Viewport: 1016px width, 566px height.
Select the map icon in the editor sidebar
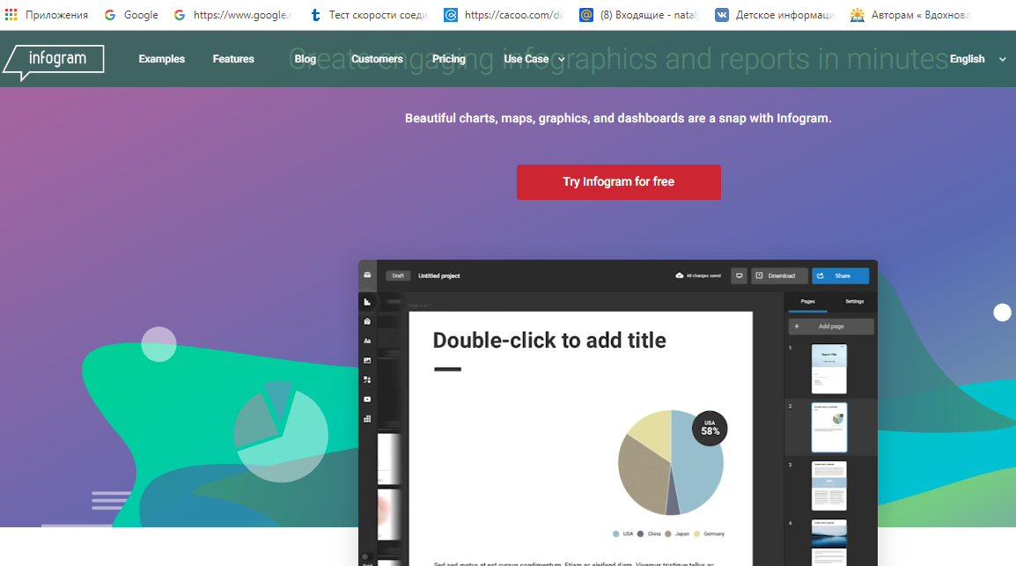367,321
